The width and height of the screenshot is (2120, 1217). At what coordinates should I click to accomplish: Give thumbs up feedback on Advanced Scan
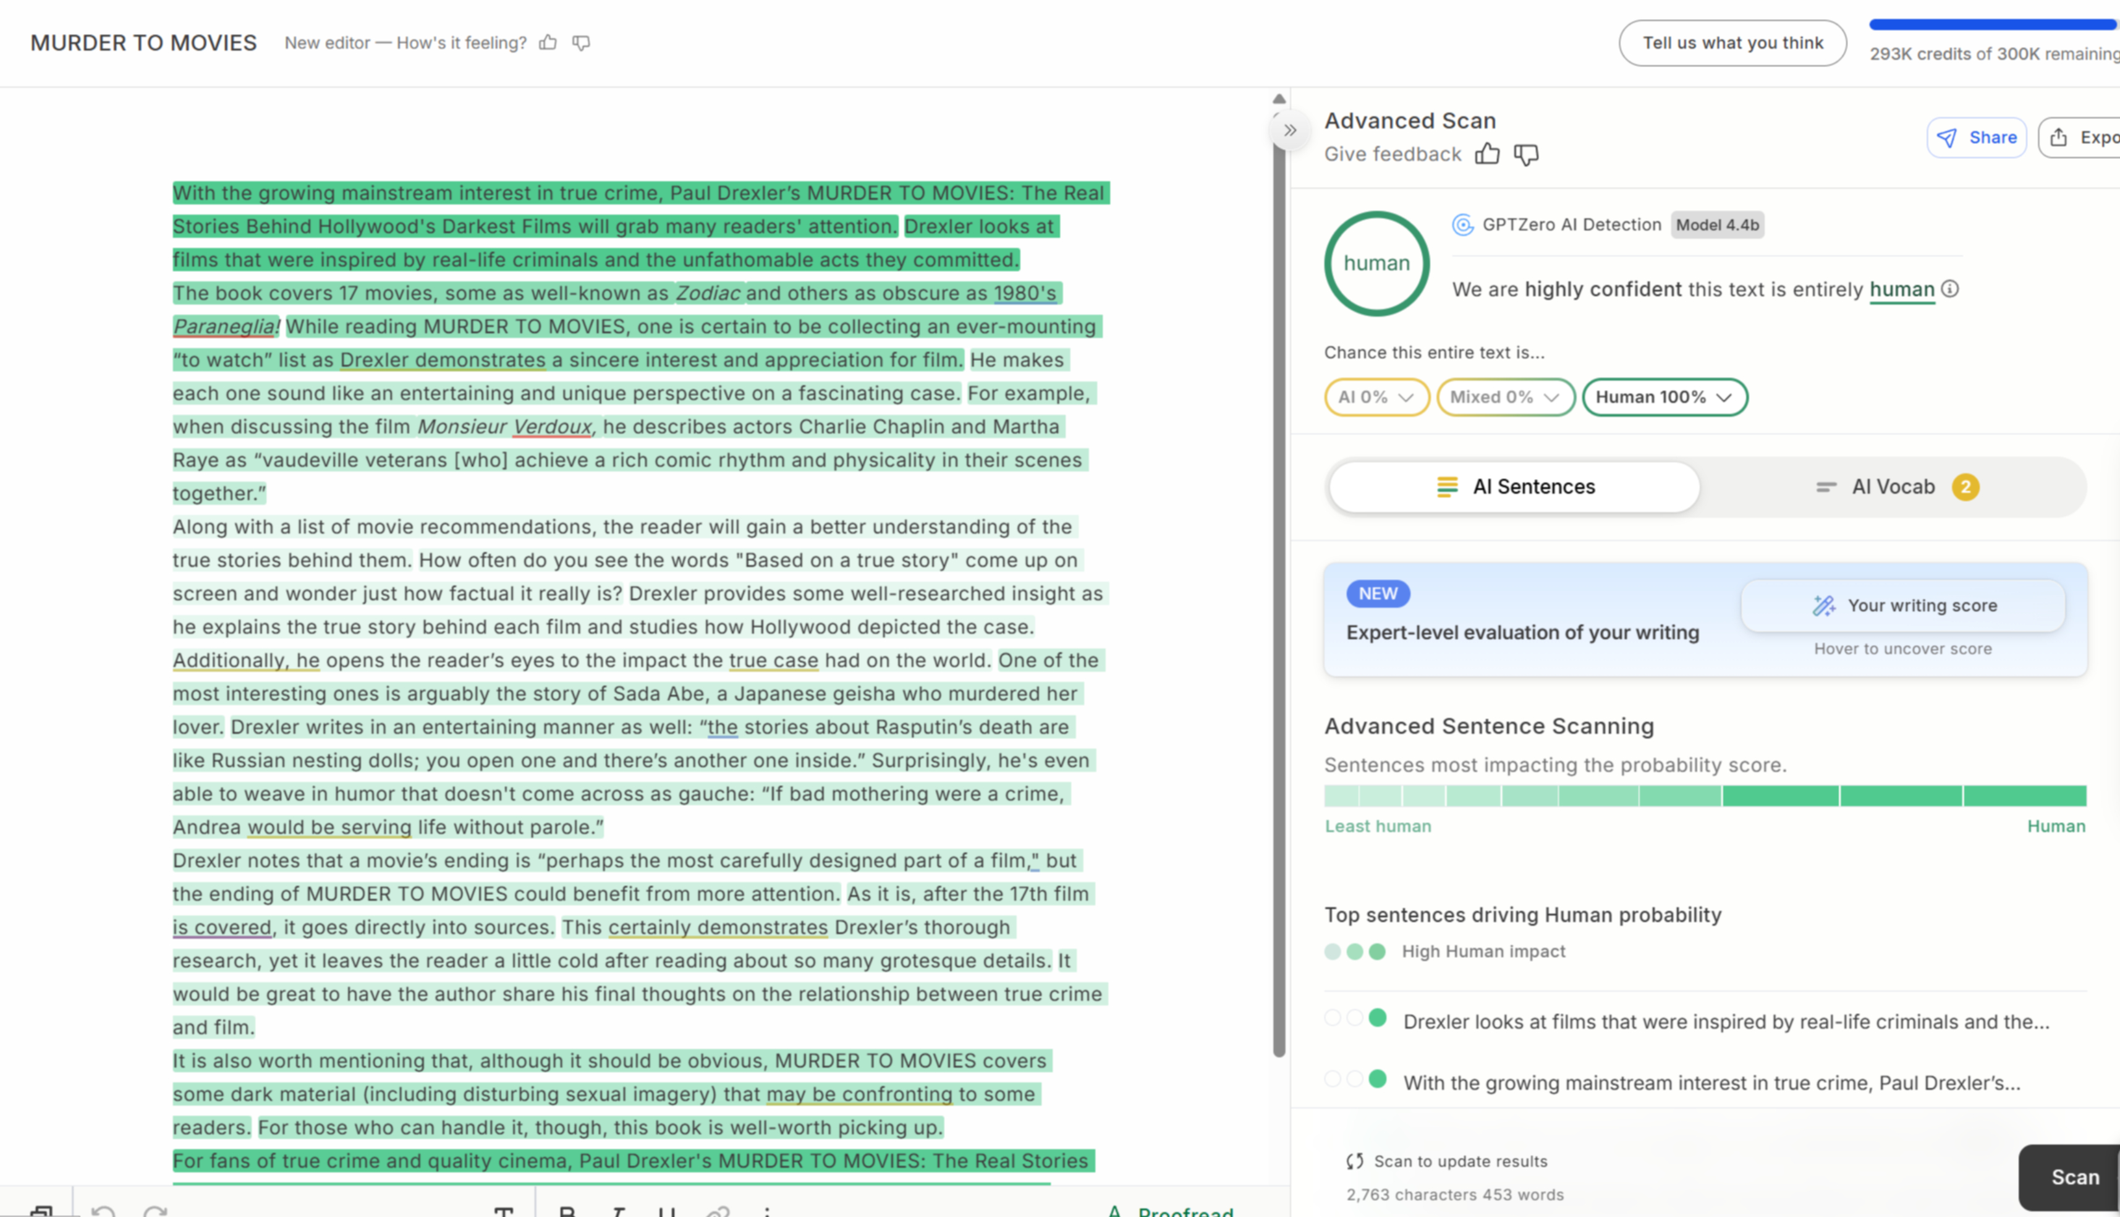pos(1486,154)
